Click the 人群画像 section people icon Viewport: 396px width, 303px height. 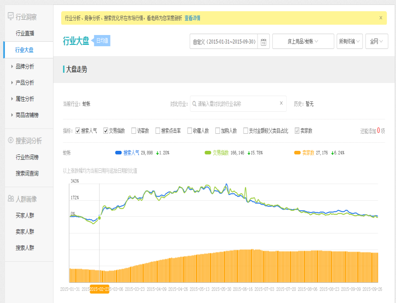point(10,198)
